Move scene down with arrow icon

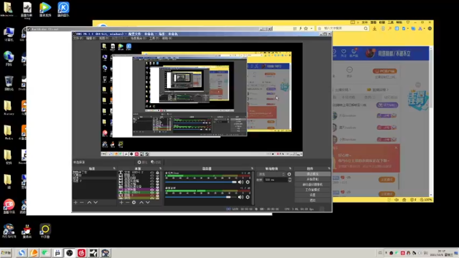95,202
